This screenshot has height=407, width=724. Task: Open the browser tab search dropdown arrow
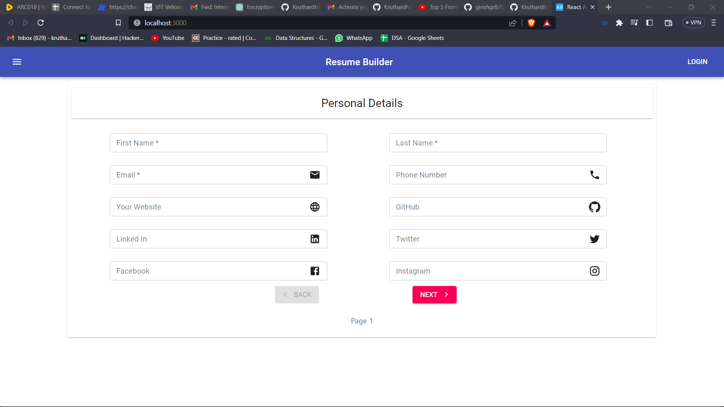click(x=648, y=7)
